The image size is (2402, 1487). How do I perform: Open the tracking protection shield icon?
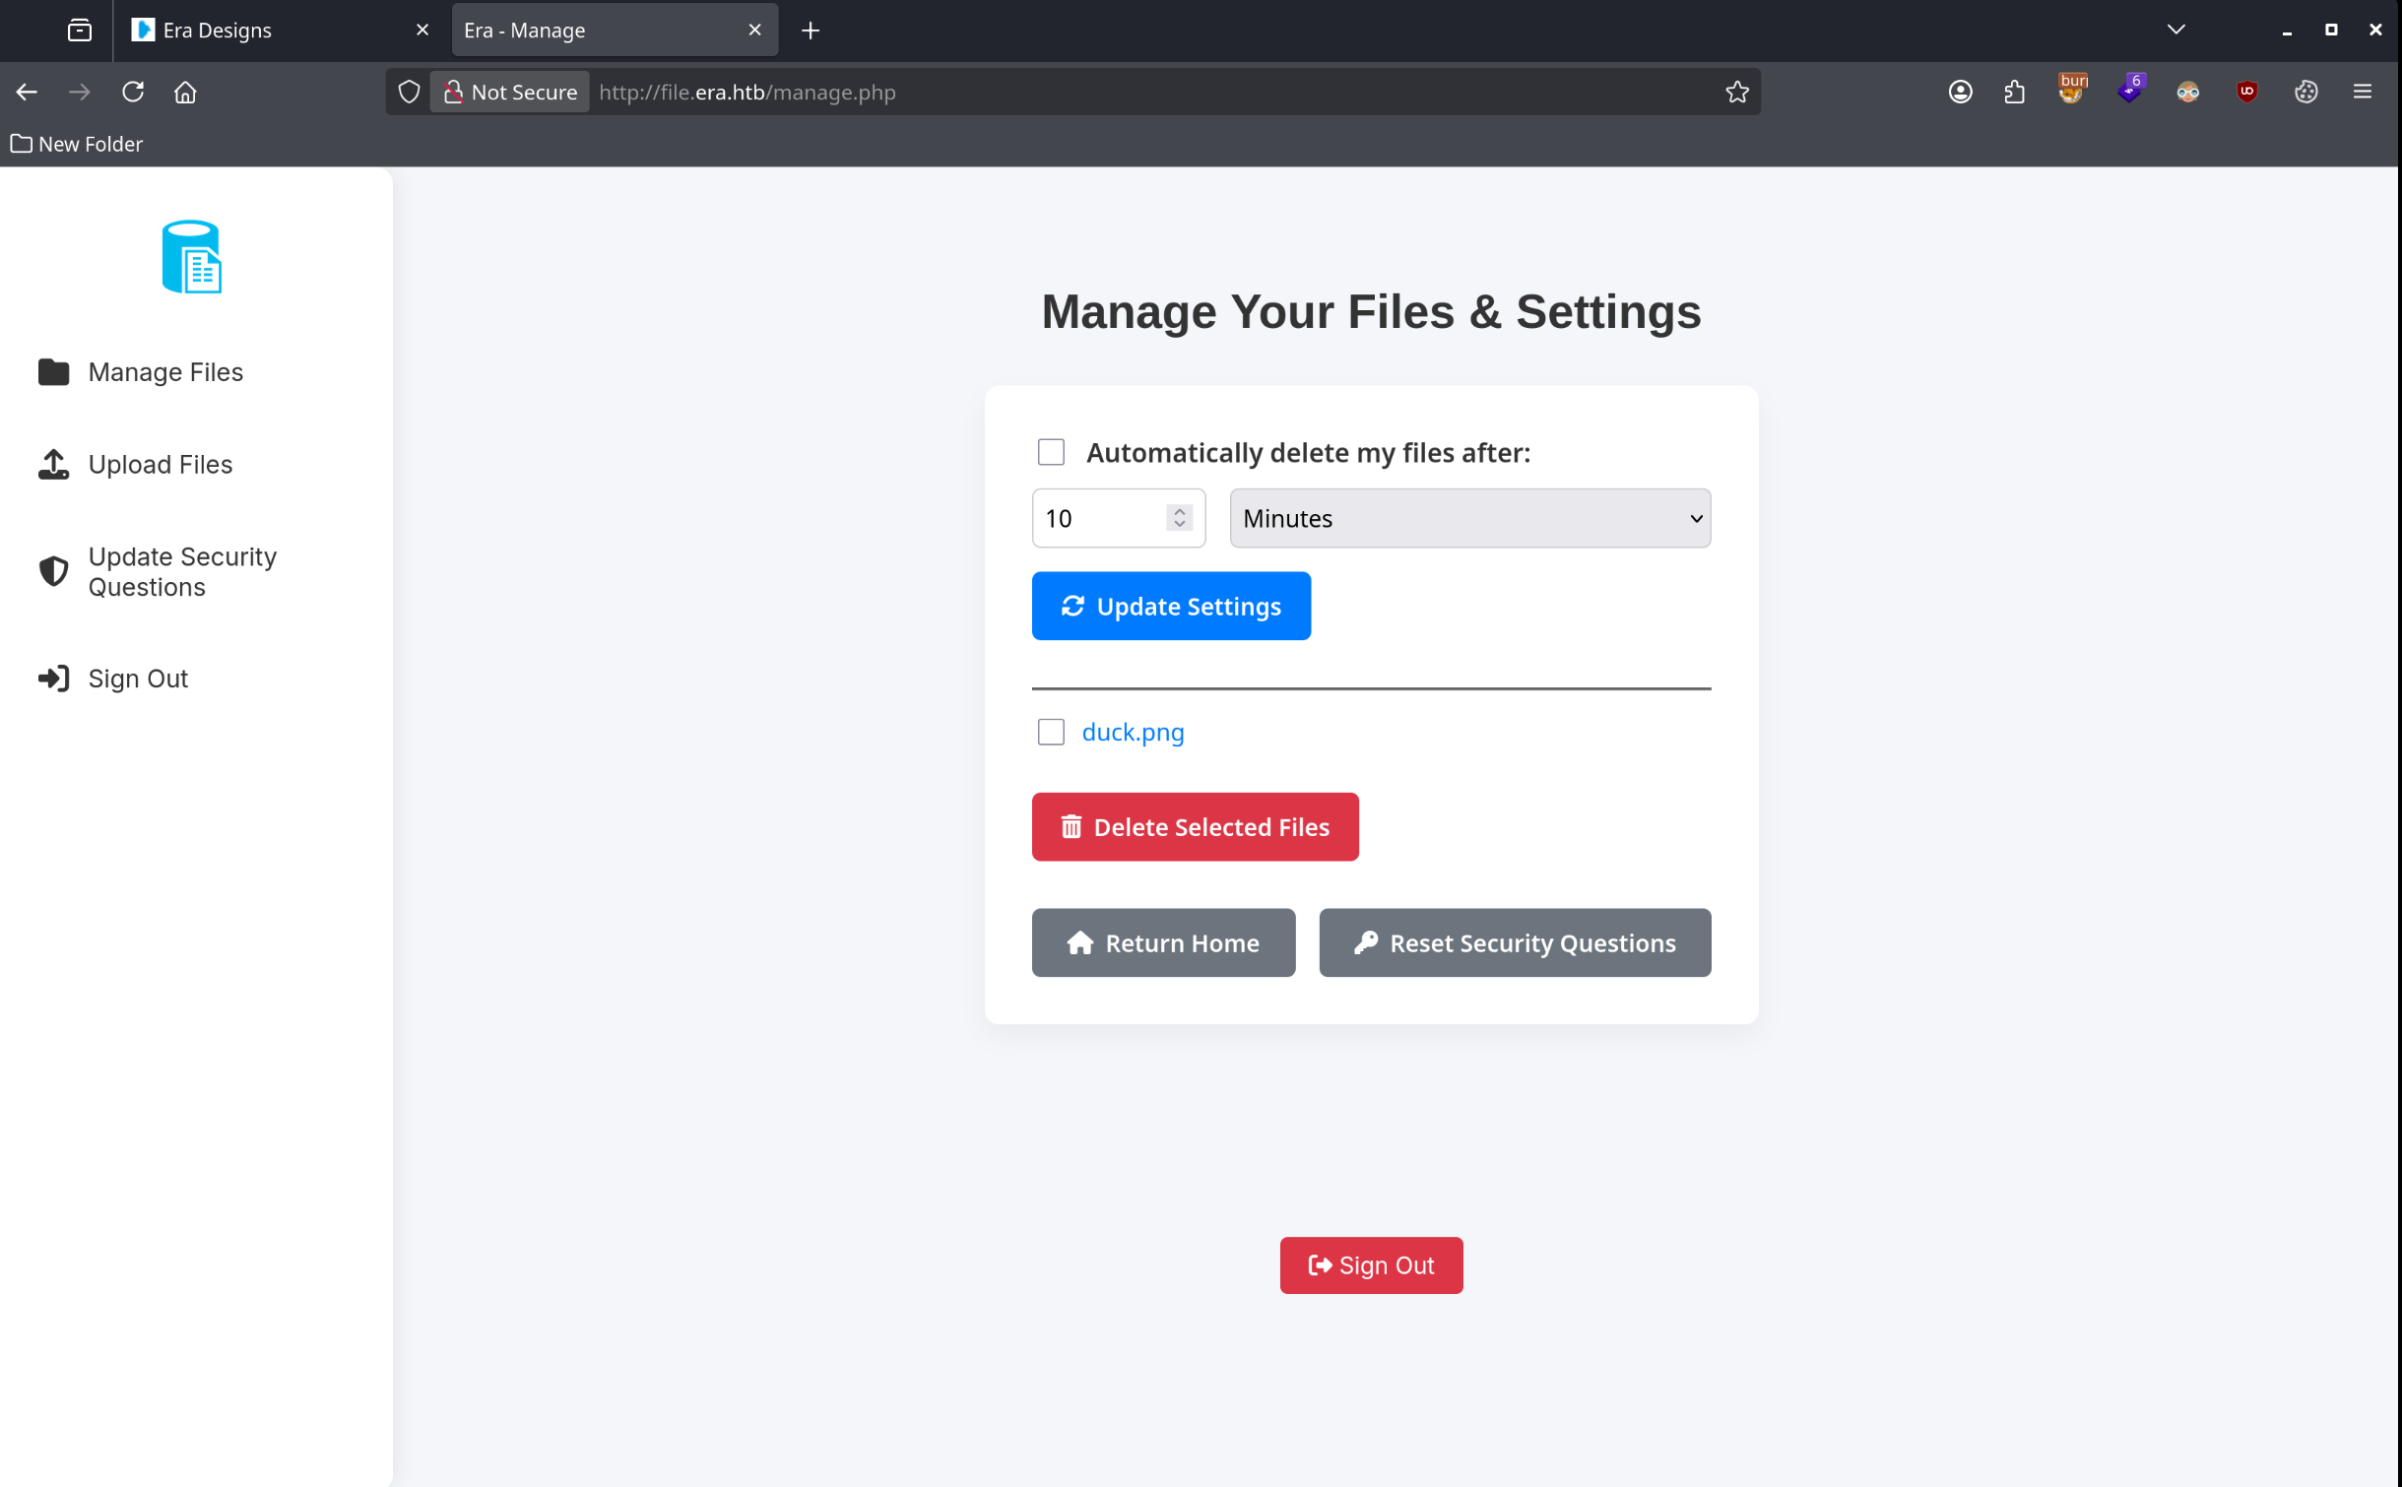[x=409, y=92]
